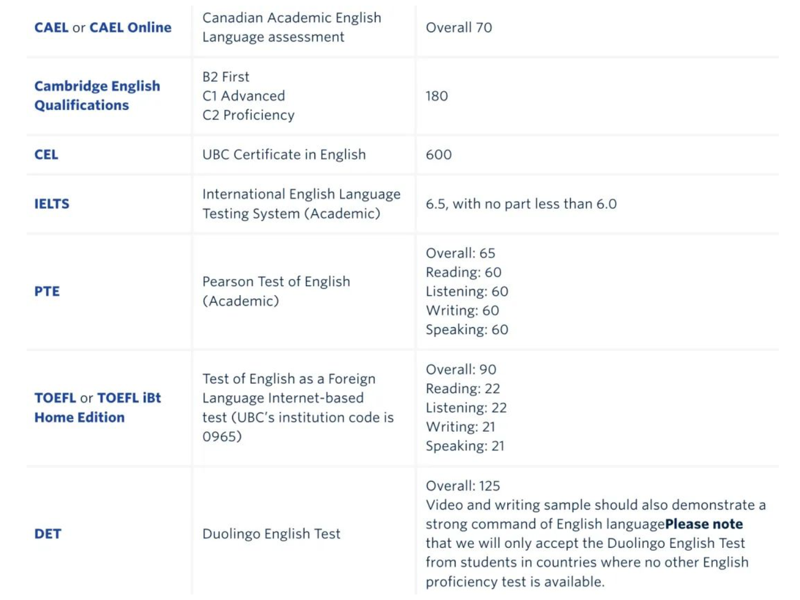The height and width of the screenshot is (600, 800).
Task: Follow the CEL link
Action: click(46, 154)
